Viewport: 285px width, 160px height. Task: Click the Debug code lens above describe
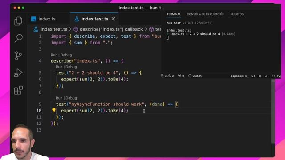point(66,55)
